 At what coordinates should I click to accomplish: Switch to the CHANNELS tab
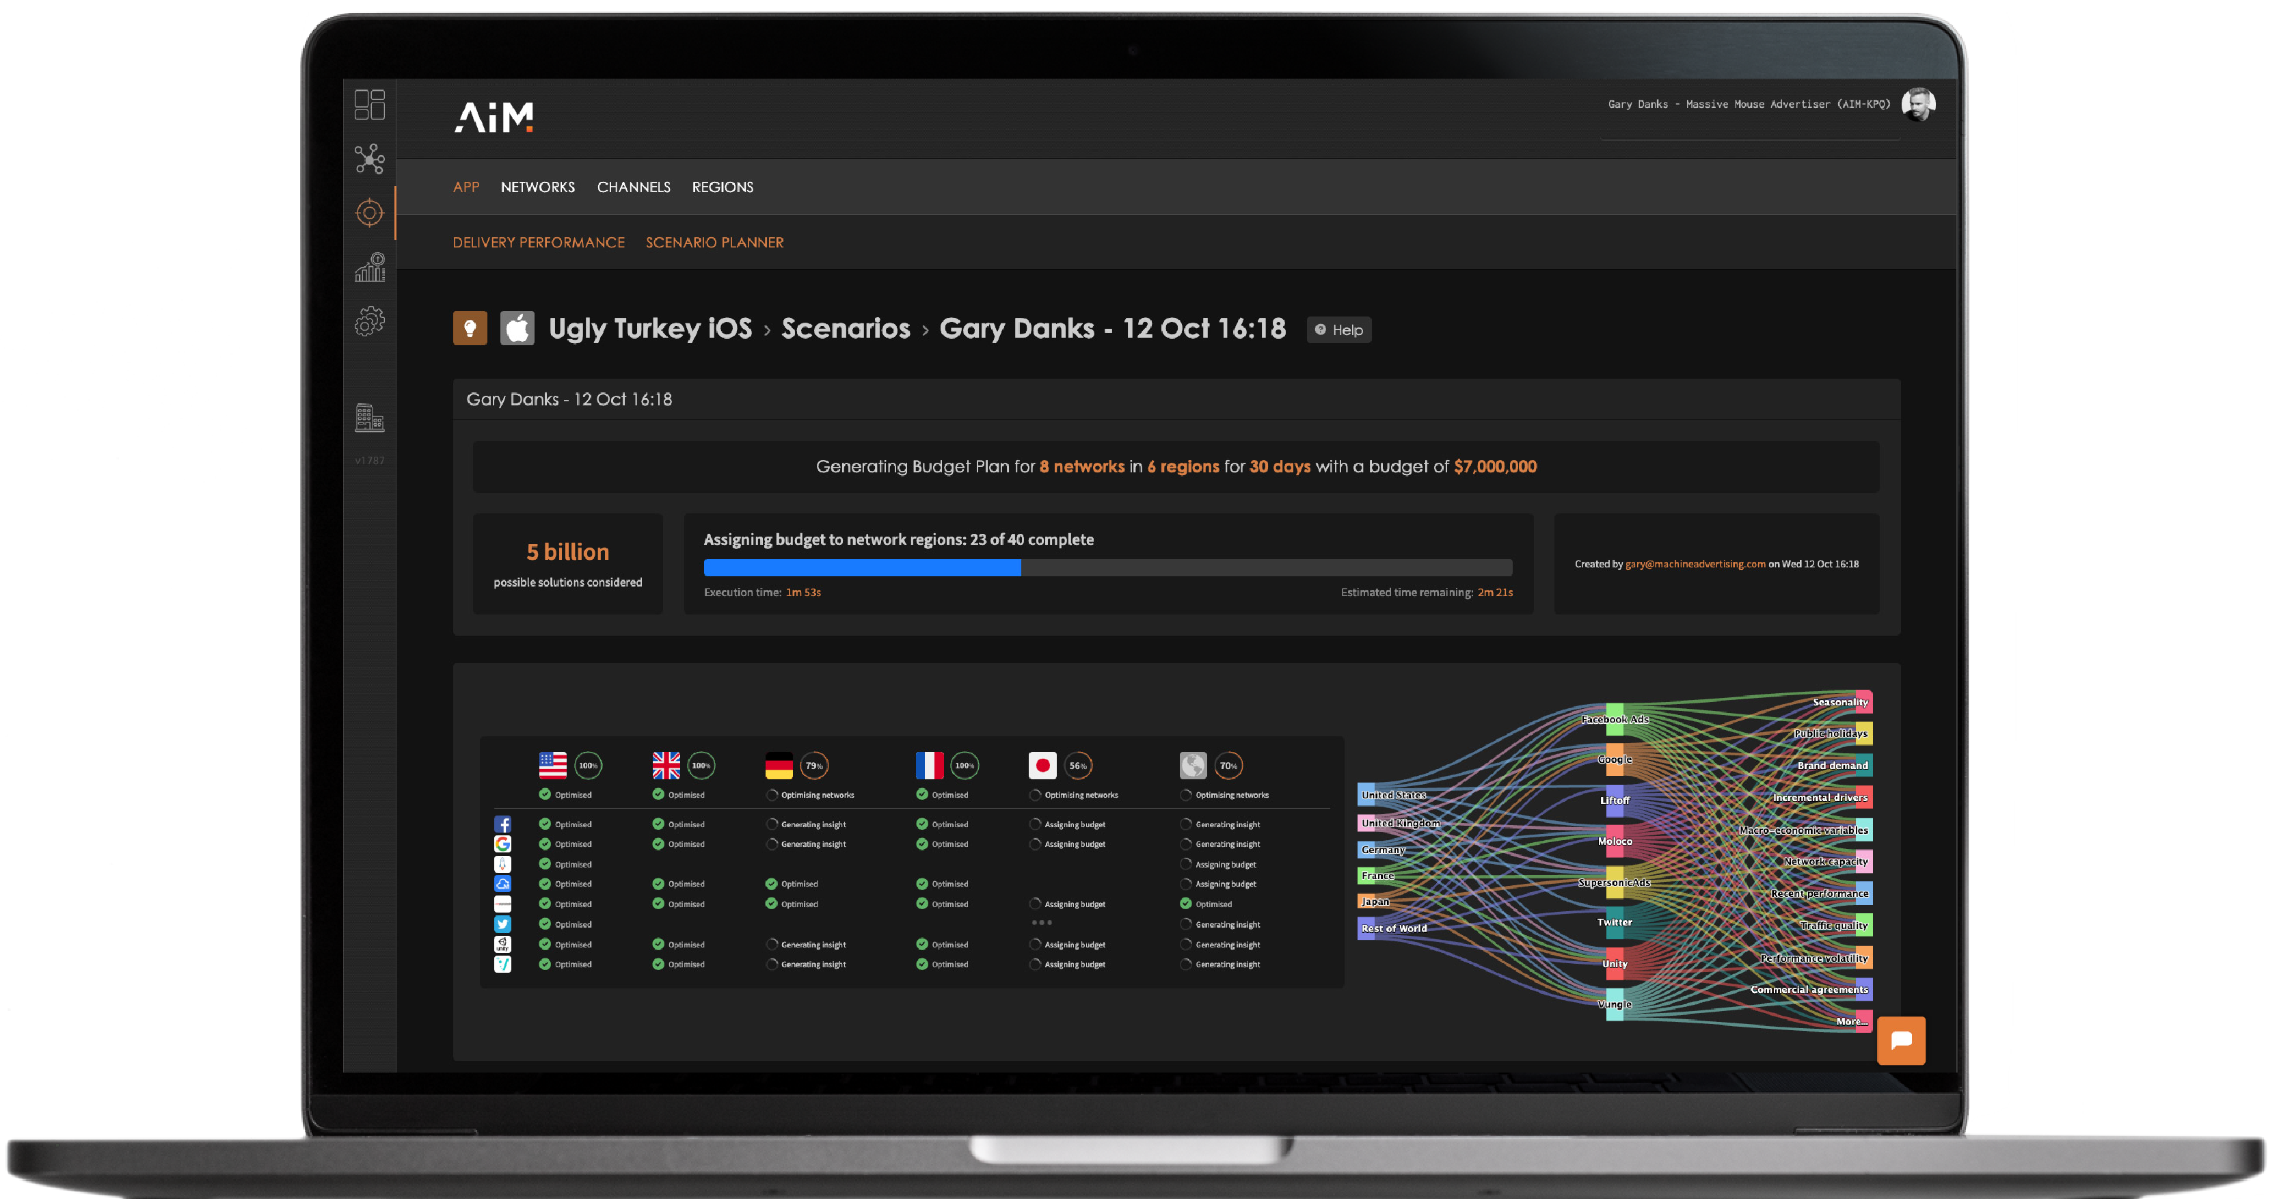point(634,187)
